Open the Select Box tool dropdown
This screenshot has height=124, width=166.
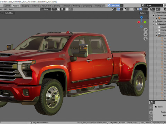click(x=10, y=13)
